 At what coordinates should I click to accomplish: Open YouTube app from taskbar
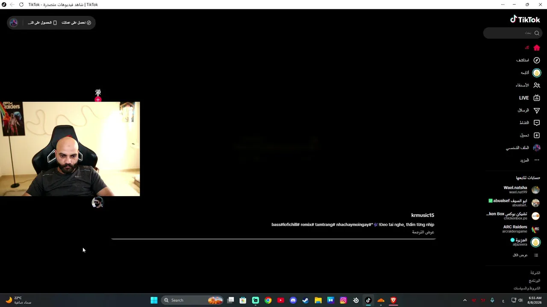[x=280, y=300]
